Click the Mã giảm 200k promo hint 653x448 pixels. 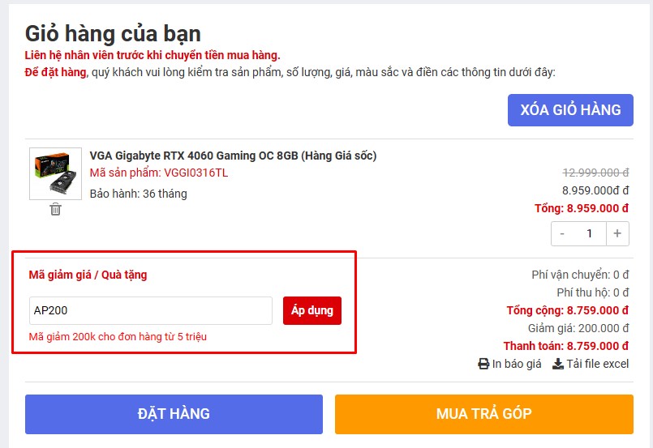(118, 336)
